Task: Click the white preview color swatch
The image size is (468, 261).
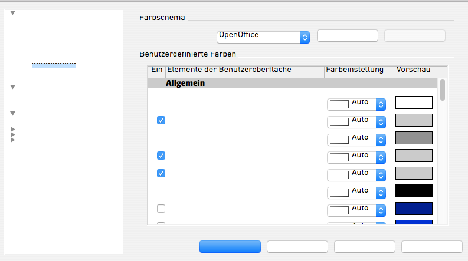Action: click(414, 103)
